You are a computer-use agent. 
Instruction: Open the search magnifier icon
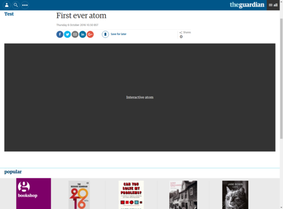coord(16,5)
